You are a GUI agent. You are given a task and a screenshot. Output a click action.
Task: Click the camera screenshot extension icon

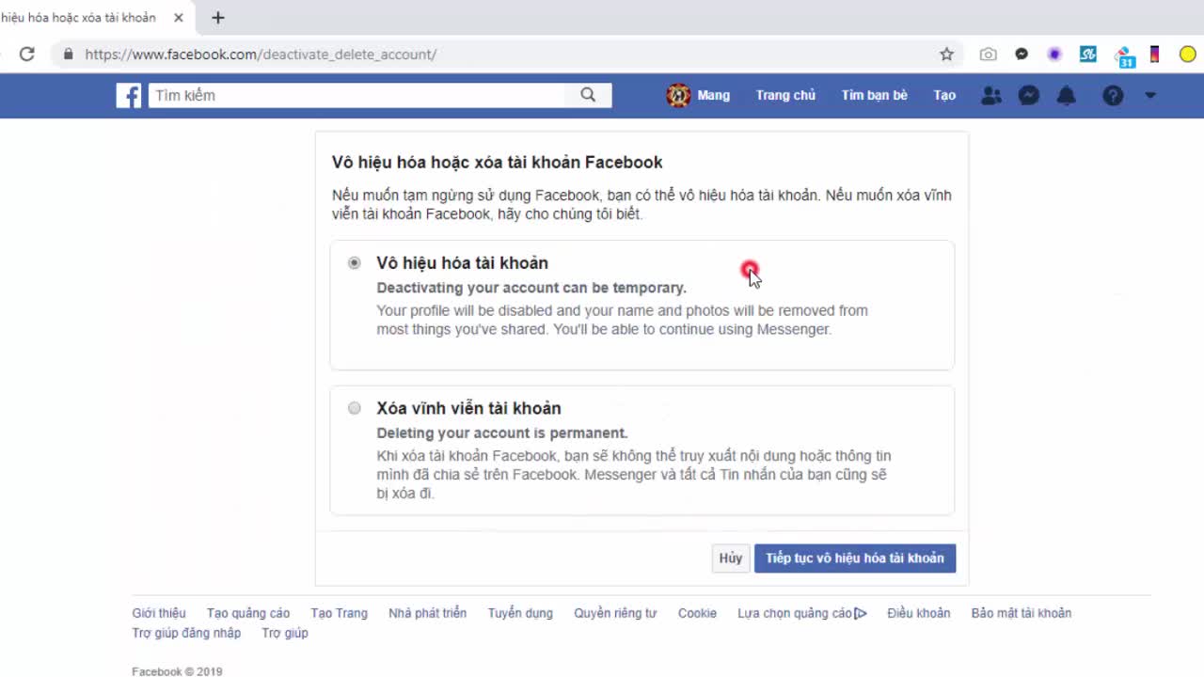[x=988, y=55]
